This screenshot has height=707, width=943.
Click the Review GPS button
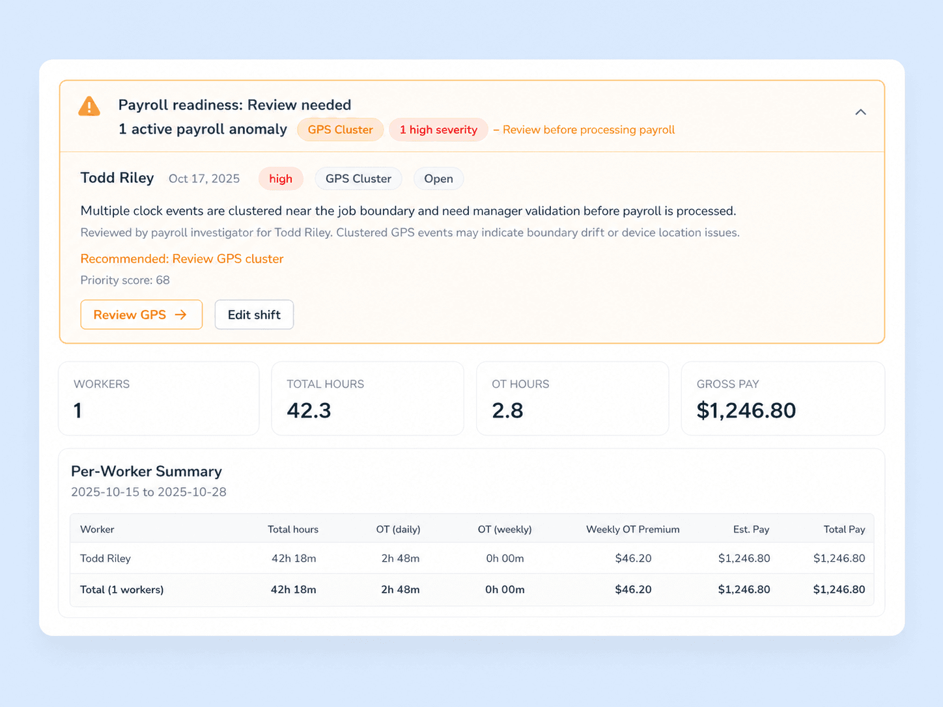coord(141,314)
